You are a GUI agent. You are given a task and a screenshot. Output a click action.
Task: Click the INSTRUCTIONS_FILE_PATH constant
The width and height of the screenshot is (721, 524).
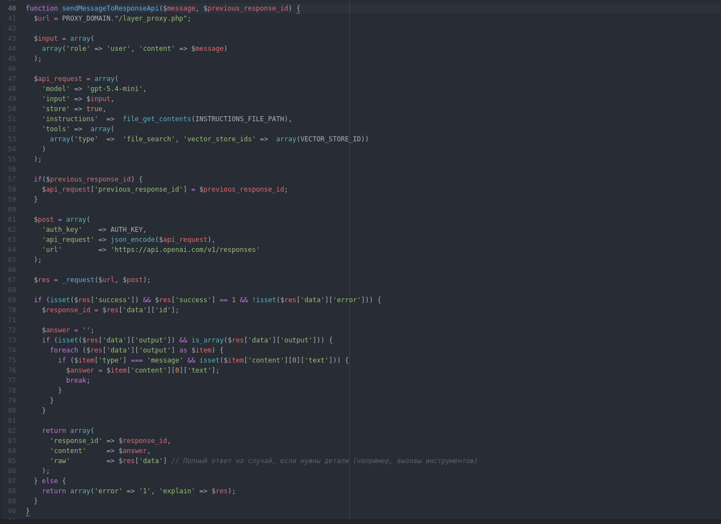240,119
